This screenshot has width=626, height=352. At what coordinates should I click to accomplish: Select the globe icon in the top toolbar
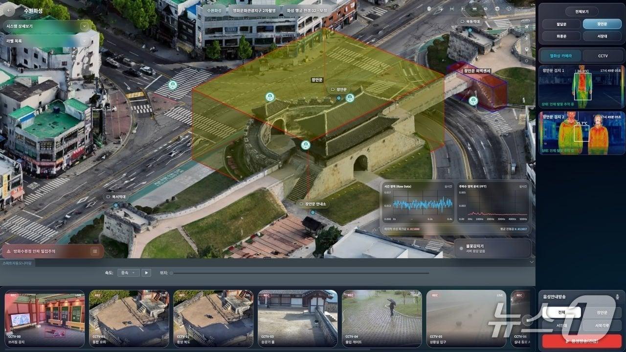(x=497, y=9)
